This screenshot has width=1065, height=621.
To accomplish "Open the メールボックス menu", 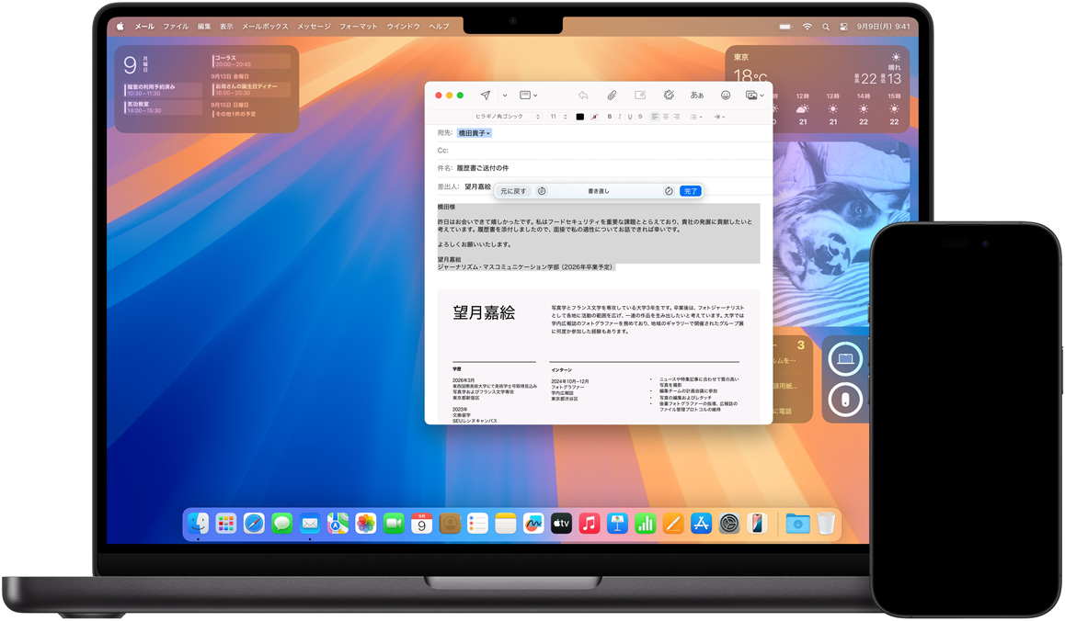I will click(265, 27).
